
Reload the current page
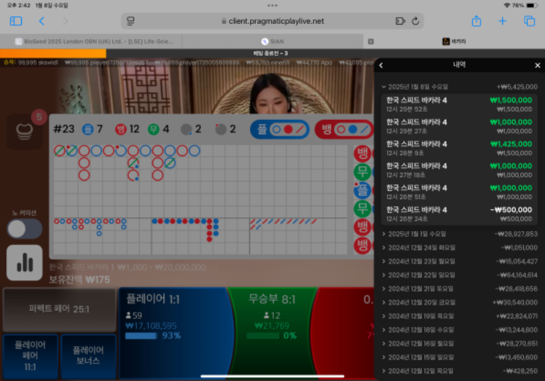coord(416,21)
